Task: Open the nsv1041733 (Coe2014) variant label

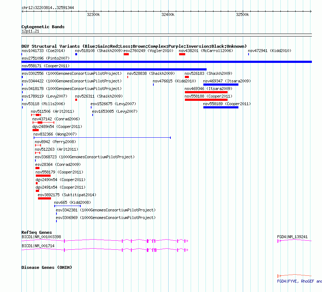Action: tap(43, 51)
